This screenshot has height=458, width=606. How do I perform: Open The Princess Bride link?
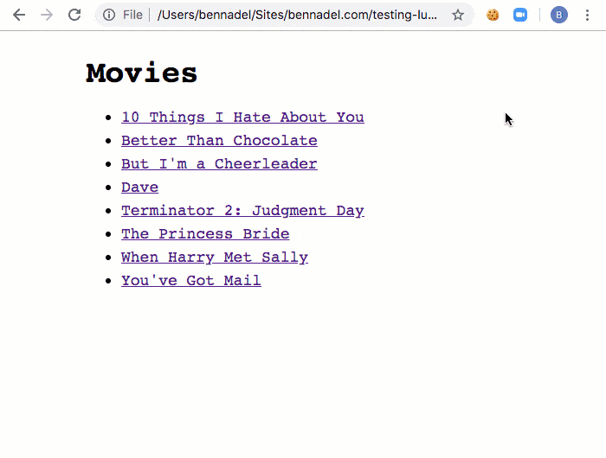(205, 234)
